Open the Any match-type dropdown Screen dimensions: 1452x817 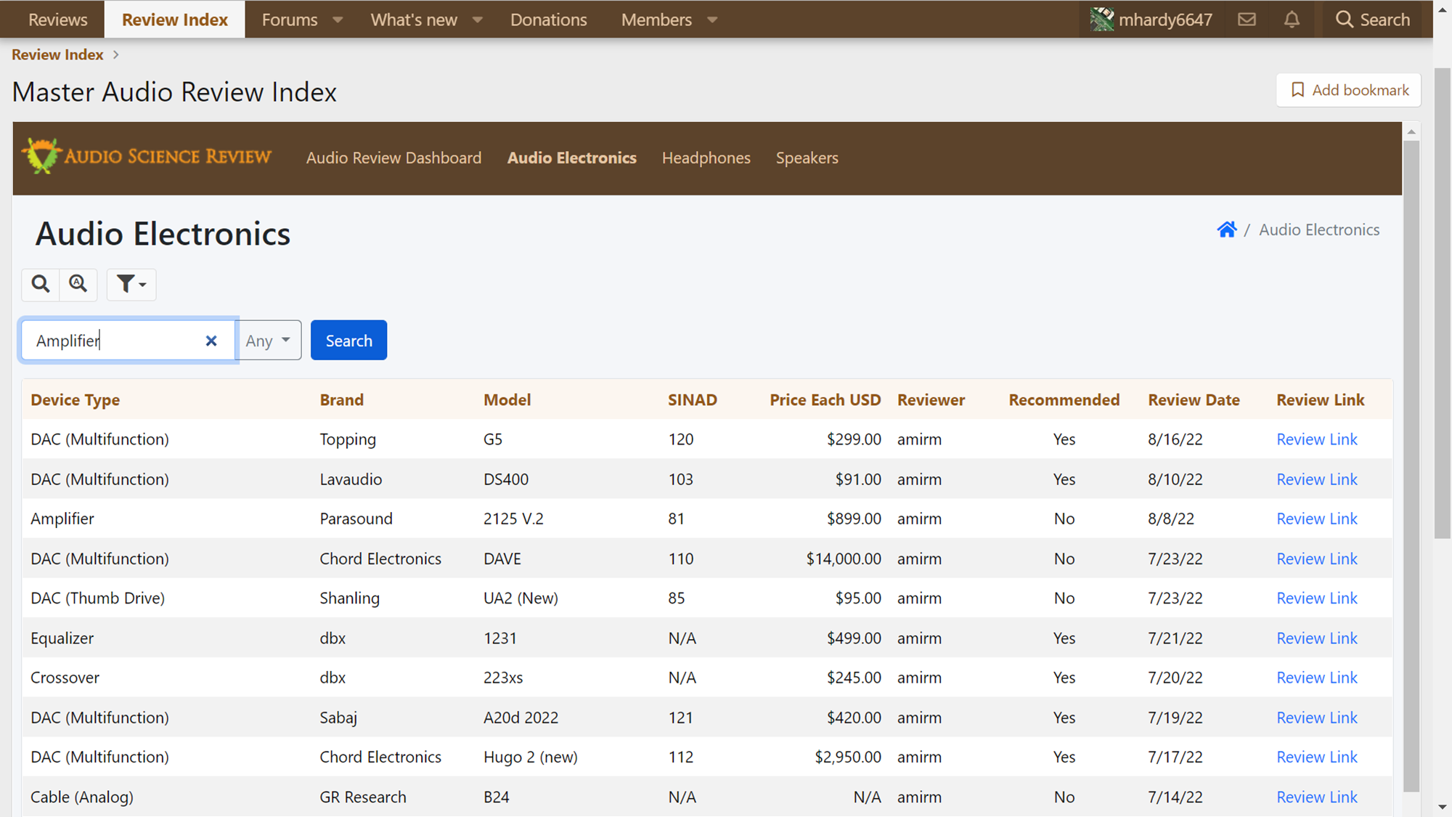click(x=269, y=341)
